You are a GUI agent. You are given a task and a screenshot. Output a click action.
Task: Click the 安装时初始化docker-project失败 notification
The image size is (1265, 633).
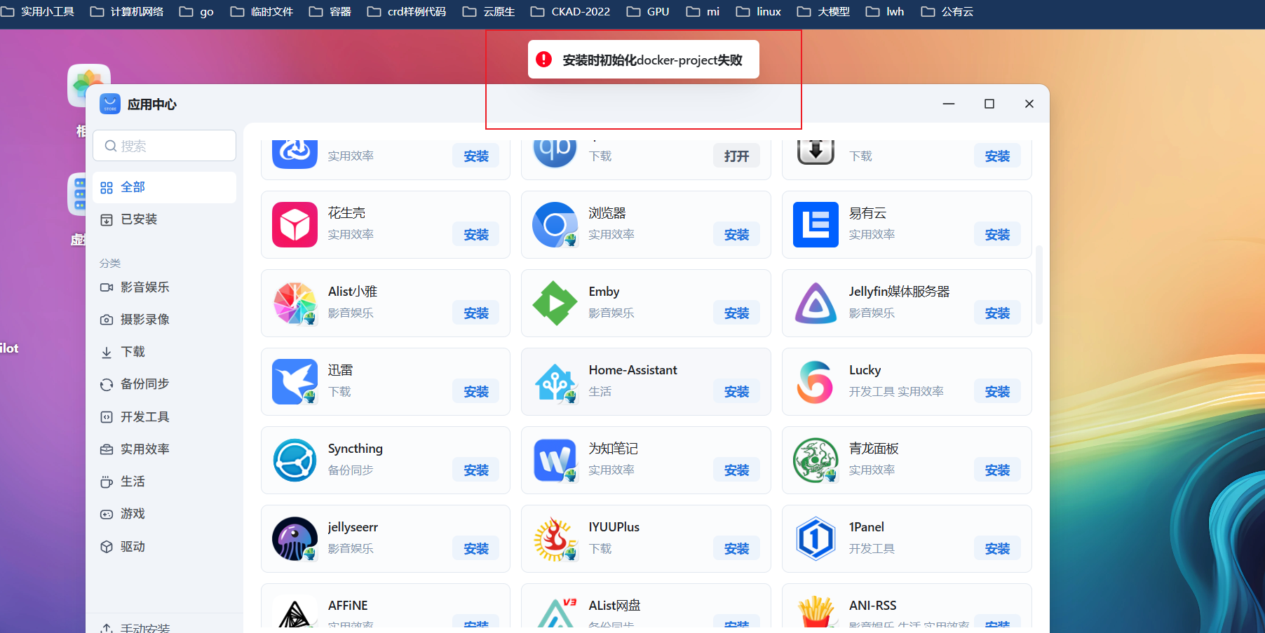[644, 60]
